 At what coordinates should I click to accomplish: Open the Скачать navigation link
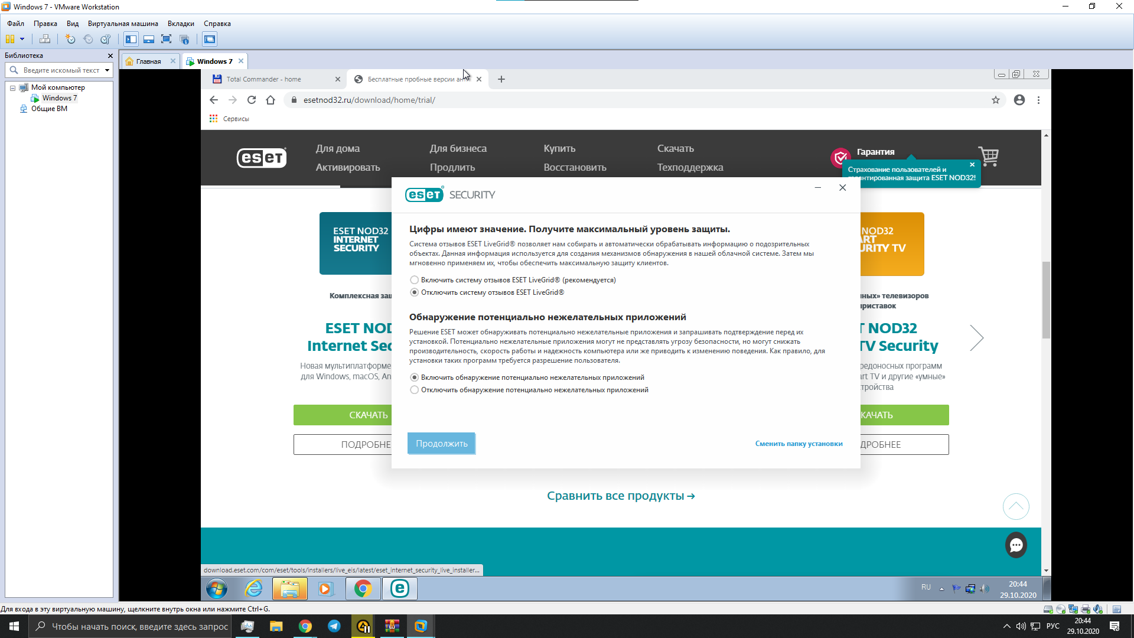coord(676,148)
